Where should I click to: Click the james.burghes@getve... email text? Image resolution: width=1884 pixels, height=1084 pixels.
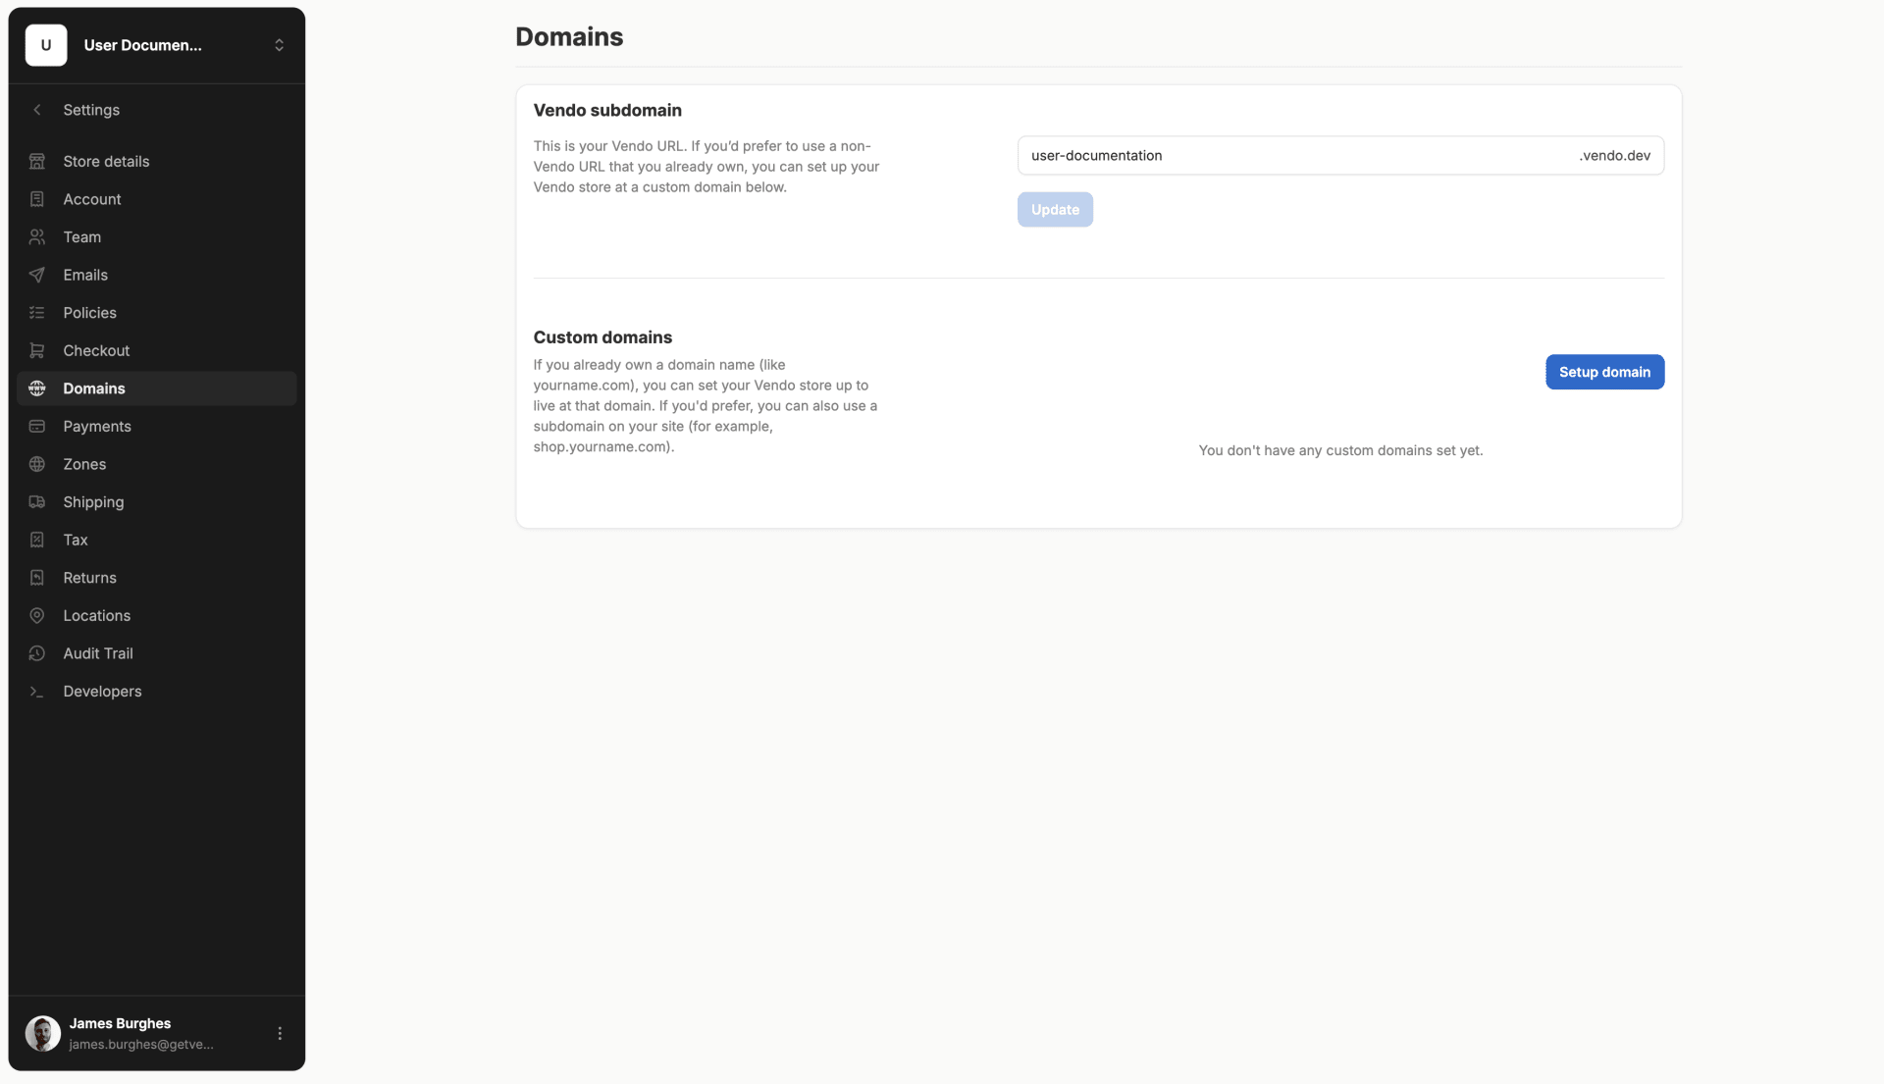(x=141, y=1045)
